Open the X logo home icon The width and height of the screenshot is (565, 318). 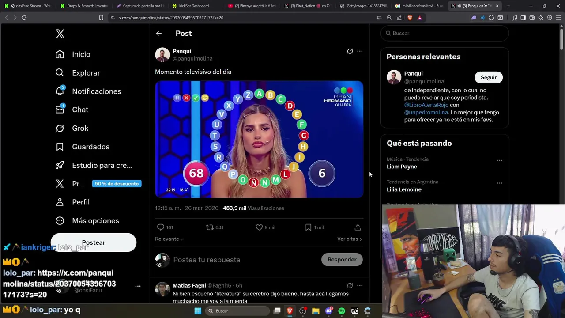[x=60, y=34]
